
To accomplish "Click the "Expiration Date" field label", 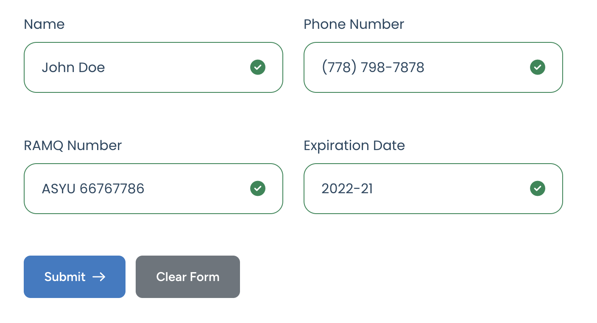I will tap(354, 145).
